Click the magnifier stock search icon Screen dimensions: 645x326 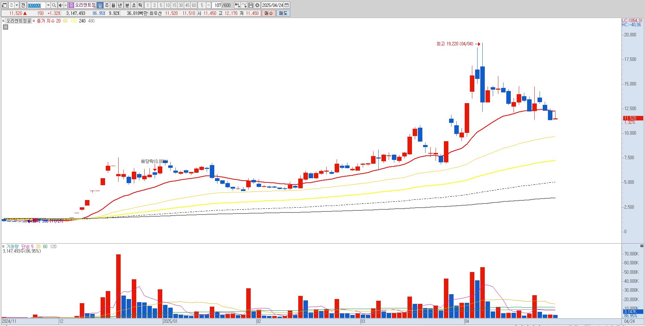[x=54, y=5]
